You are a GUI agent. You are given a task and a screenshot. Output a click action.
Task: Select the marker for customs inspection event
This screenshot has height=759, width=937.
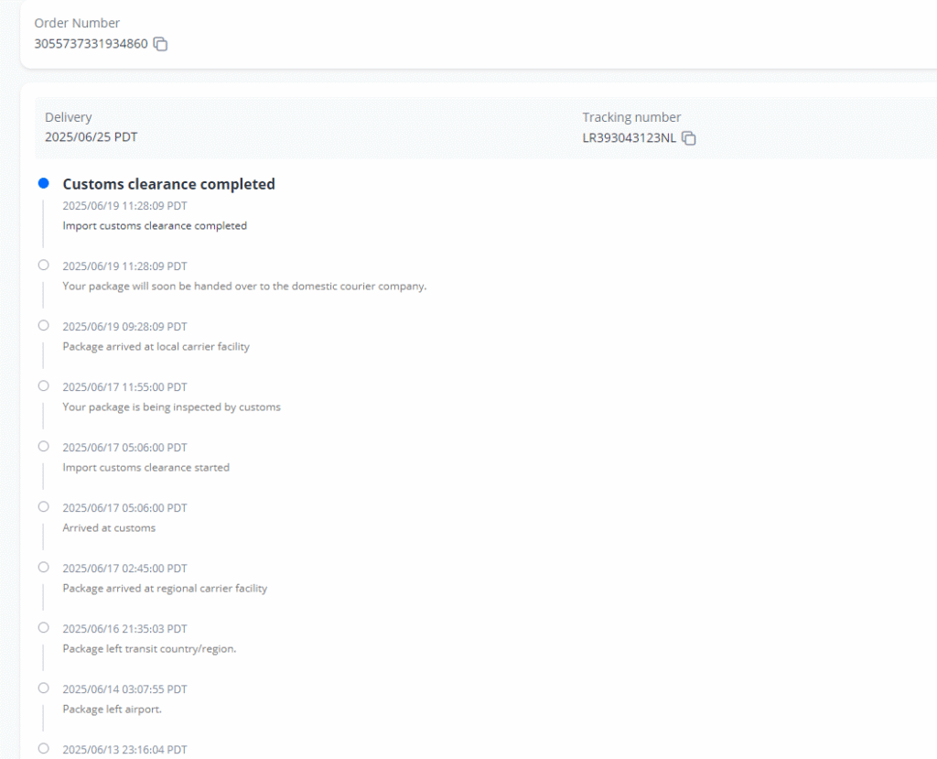click(x=43, y=385)
